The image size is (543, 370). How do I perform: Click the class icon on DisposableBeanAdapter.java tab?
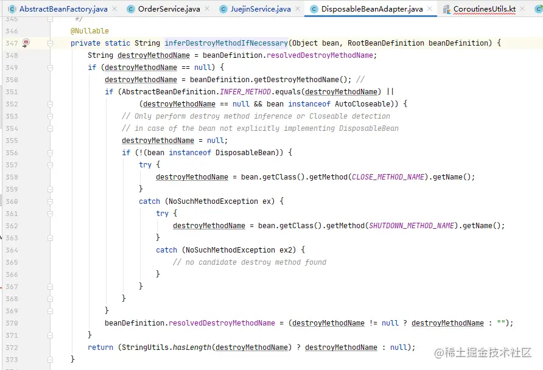coord(314,9)
